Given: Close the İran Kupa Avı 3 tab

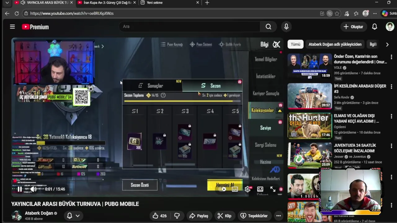Looking at the screenshot, I should tap(135, 2).
